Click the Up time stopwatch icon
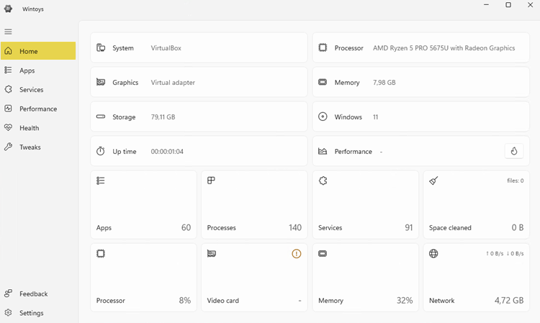 point(101,152)
